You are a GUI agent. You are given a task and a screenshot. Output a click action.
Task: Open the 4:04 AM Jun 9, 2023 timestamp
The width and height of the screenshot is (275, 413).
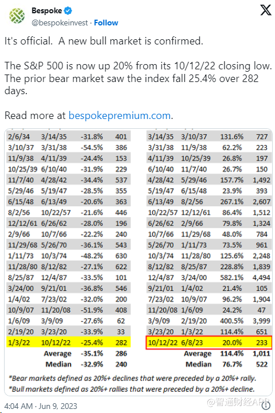[x=40, y=406]
